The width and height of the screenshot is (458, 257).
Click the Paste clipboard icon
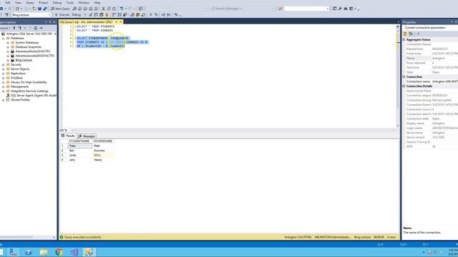(114, 9)
